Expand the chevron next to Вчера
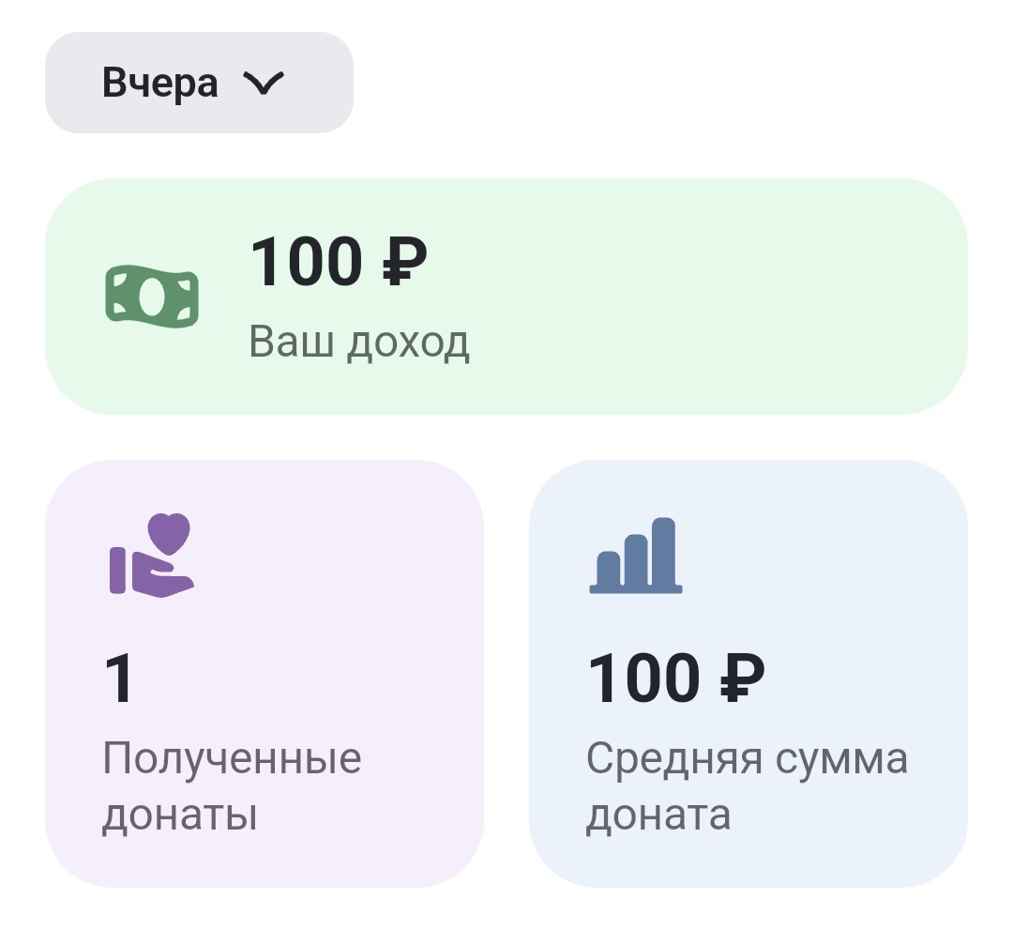Image resolution: width=1013 pixels, height=945 pixels. click(265, 83)
